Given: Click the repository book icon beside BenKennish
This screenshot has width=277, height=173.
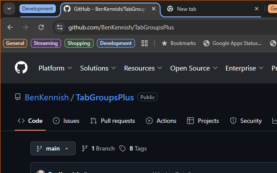Looking at the screenshot, I should 18,97.
